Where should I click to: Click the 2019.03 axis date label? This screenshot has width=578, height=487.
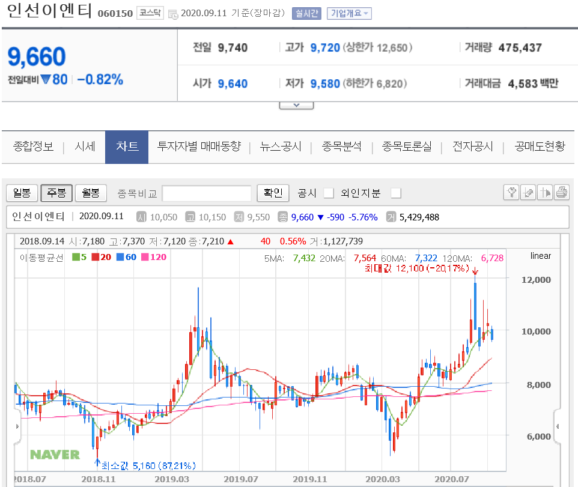coord(172,479)
